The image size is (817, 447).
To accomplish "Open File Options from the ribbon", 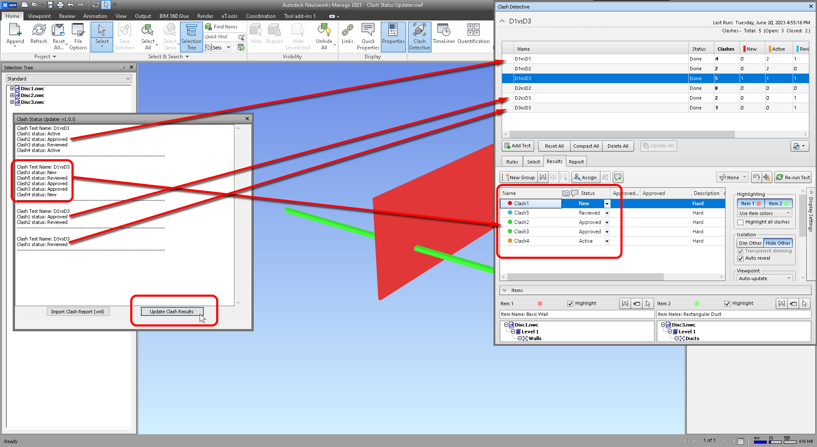I will (x=78, y=37).
